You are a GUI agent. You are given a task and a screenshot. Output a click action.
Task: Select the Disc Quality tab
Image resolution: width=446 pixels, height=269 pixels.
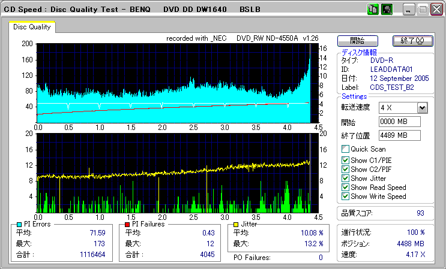pos(32,28)
